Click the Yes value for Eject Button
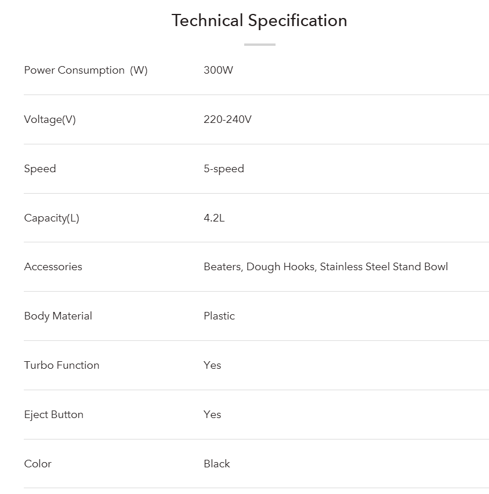 [x=212, y=415]
